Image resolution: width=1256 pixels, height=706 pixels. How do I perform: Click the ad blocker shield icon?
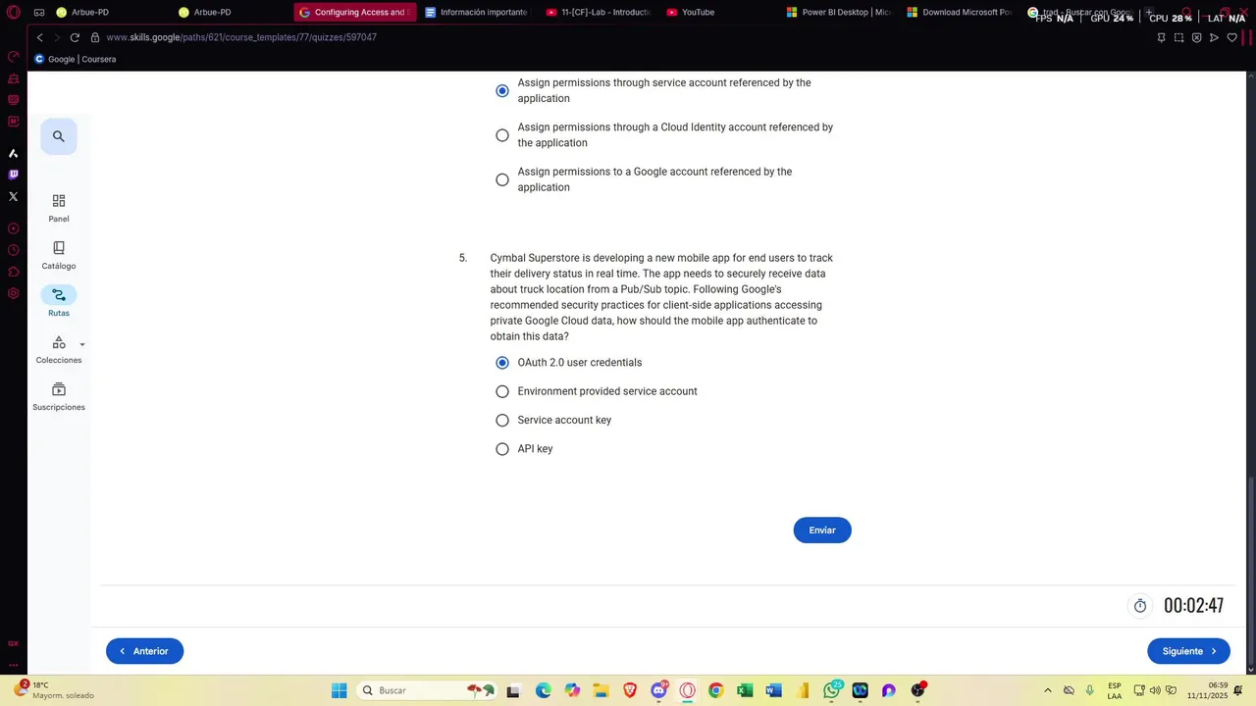pos(1196,37)
